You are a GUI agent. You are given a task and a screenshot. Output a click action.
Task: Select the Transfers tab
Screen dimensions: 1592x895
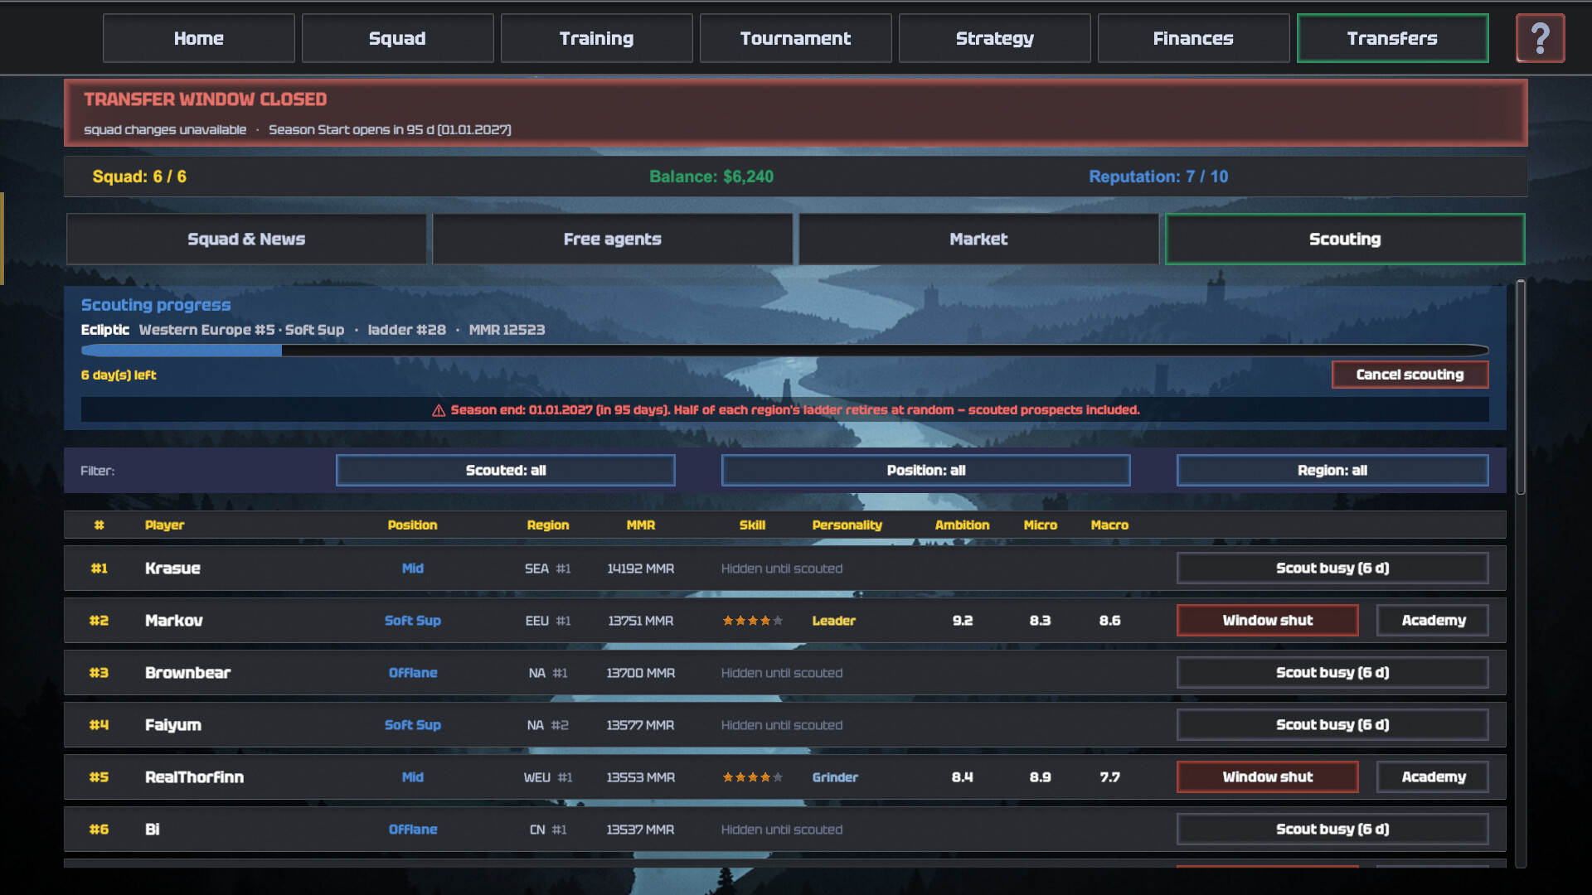pos(1393,38)
